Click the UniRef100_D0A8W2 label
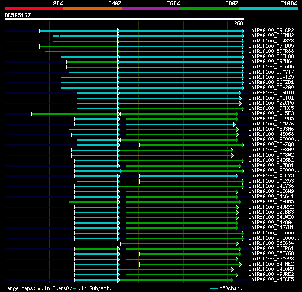Screen dimensions: 302x292 (271, 155)
